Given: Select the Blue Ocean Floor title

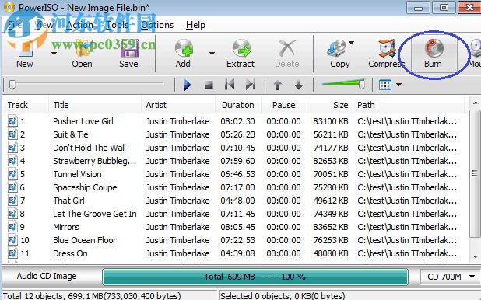Looking at the screenshot, I should (x=84, y=240).
